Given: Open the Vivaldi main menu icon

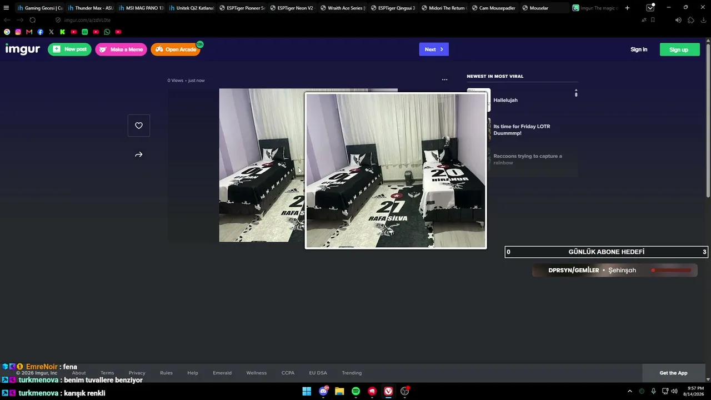Looking at the screenshot, I should [x=6, y=8].
